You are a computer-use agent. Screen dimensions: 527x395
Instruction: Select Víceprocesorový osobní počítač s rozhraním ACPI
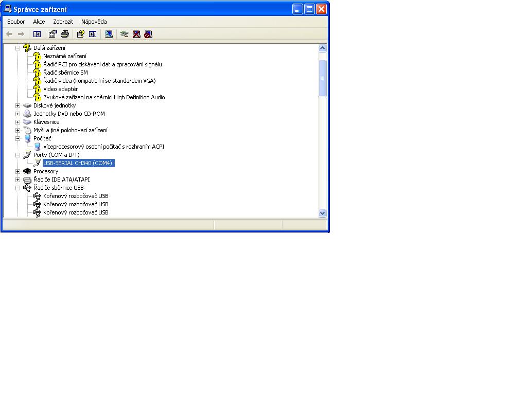tap(104, 147)
